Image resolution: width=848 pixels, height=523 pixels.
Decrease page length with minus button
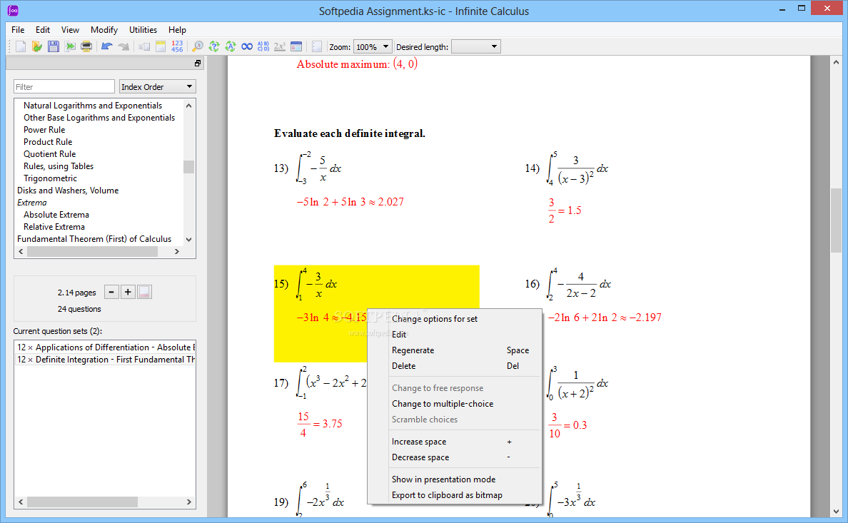111,292
